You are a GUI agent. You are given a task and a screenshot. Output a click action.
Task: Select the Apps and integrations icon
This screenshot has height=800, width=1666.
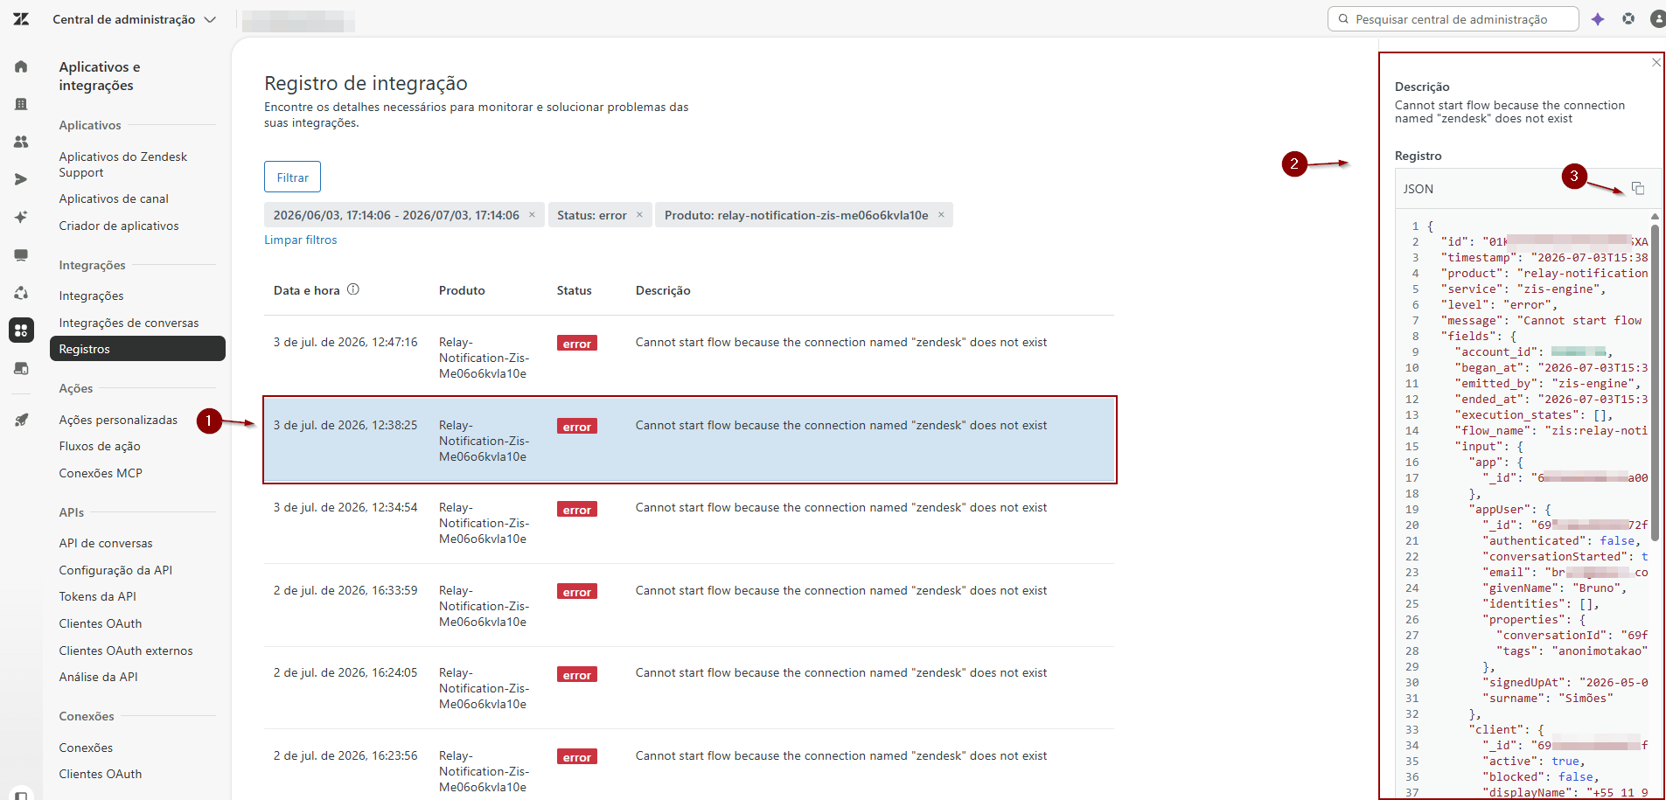pos(21,330)
